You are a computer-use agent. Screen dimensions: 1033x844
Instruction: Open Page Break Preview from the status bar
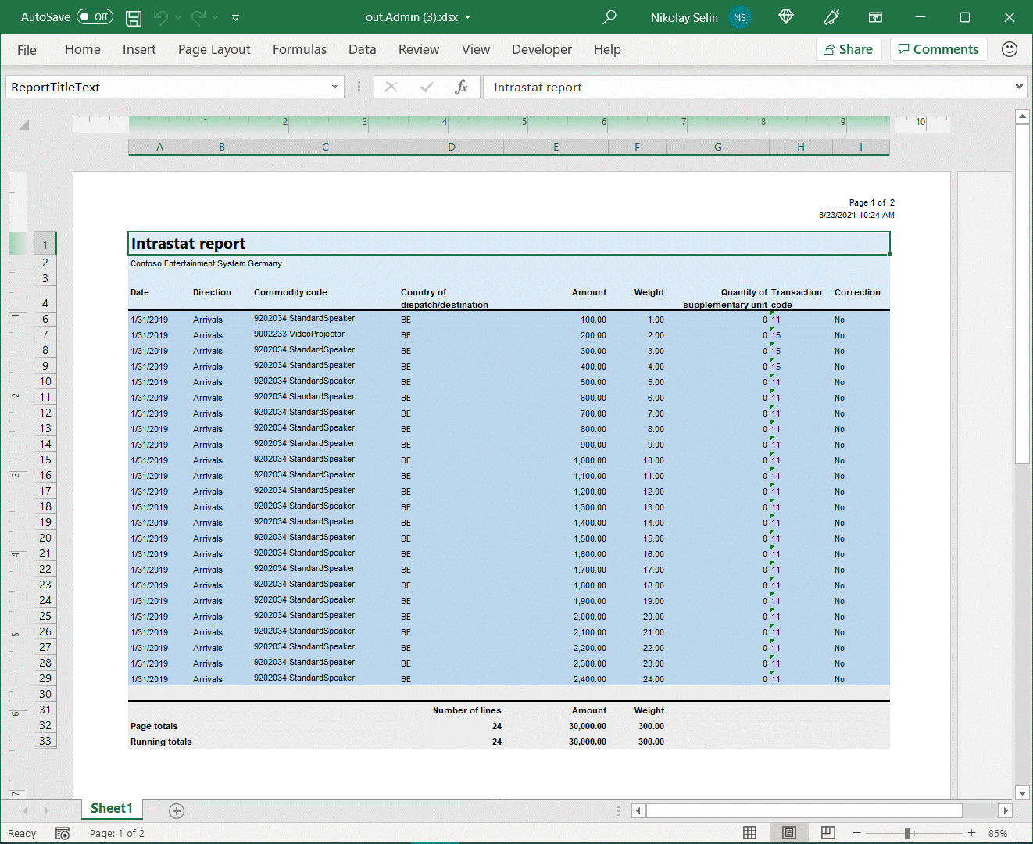pos(827,833)
